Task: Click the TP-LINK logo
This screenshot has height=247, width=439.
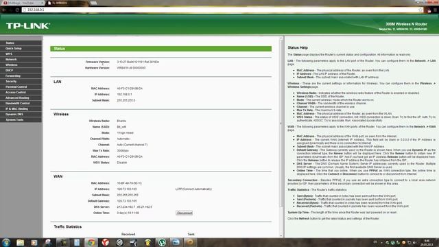Action: coord(28,26)
